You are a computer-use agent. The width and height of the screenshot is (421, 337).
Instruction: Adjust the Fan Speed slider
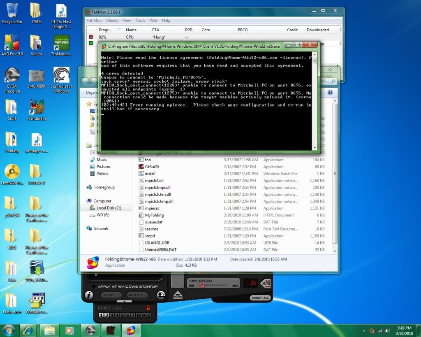pyautogui.click(x=202, y=285)
